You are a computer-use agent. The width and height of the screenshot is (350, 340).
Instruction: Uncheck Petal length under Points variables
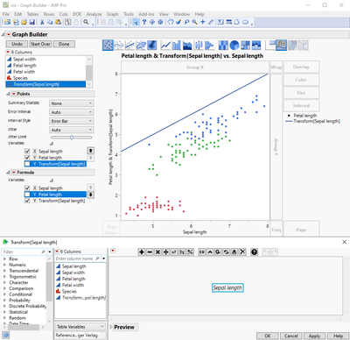27,158
